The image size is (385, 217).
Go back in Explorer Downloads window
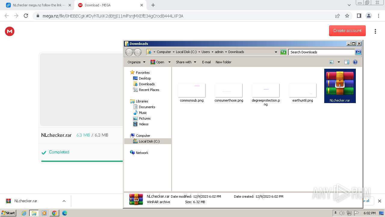tap(129, 52)
